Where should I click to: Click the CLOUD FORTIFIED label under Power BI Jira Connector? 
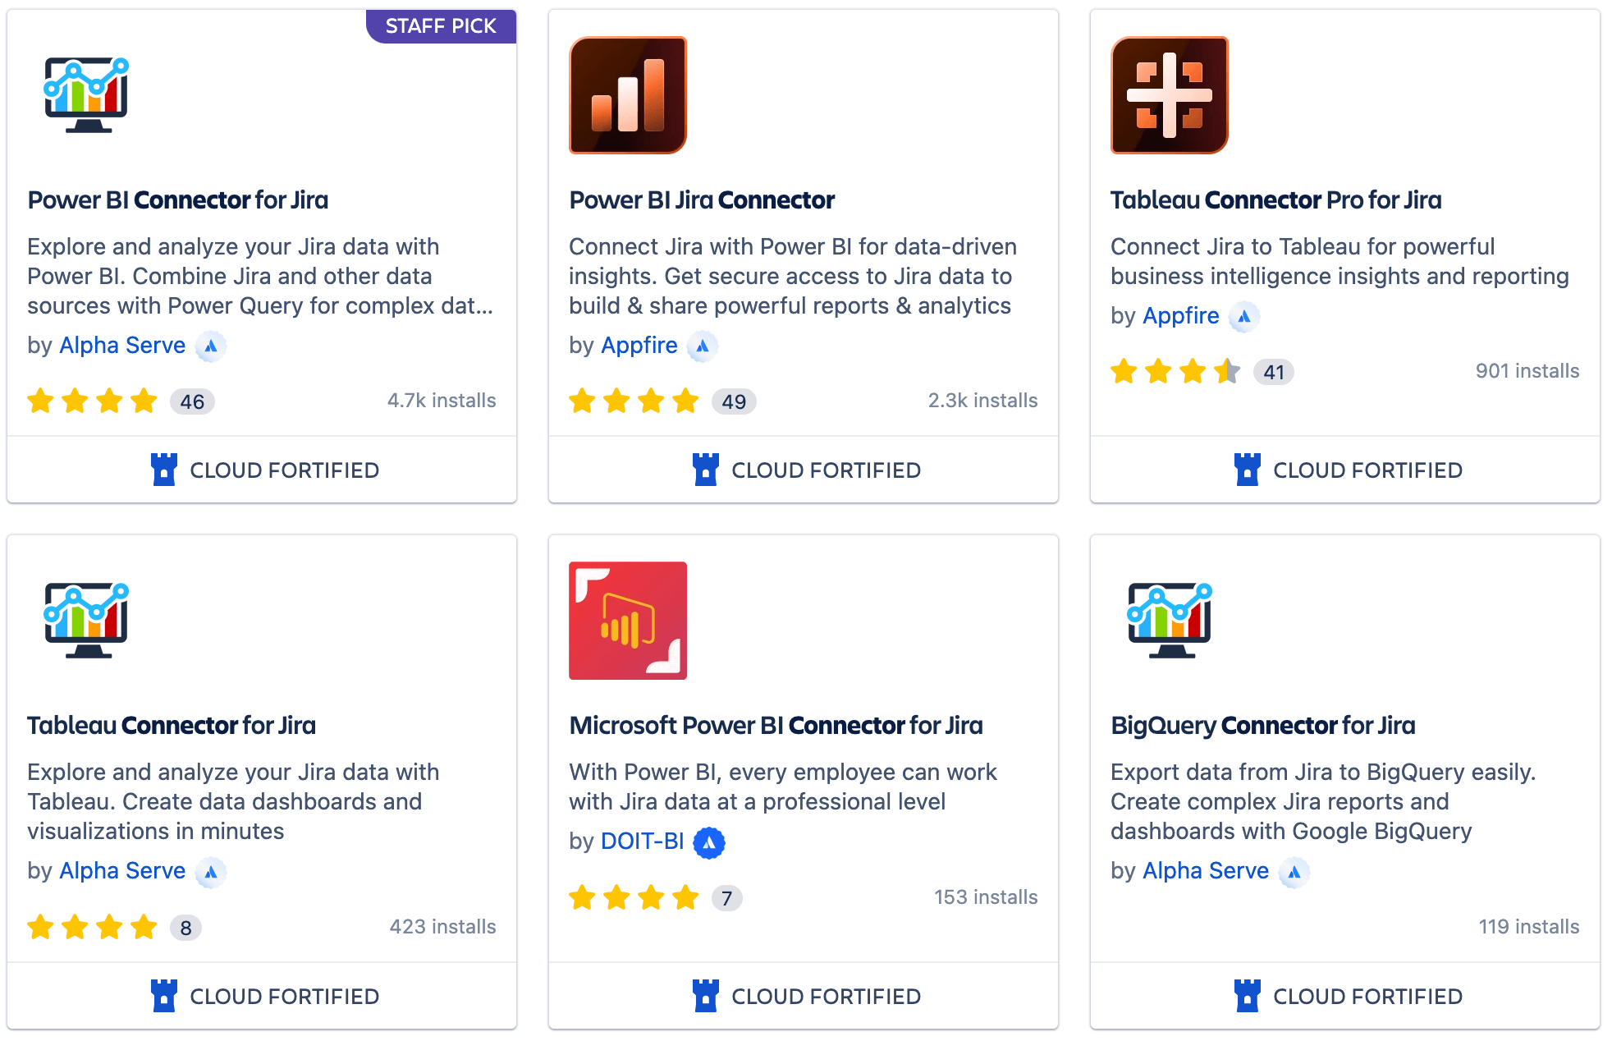pos(826,470)
